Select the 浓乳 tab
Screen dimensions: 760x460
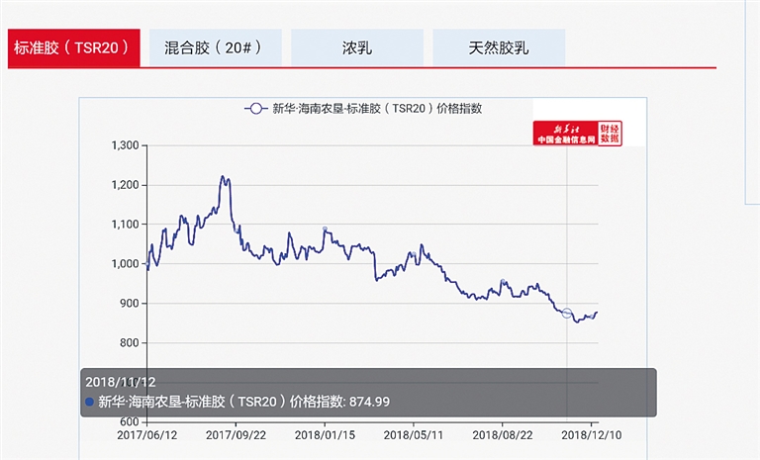click(x=356, y=47)
